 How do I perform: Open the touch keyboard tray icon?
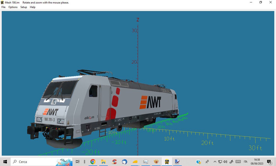click(238, 162)
